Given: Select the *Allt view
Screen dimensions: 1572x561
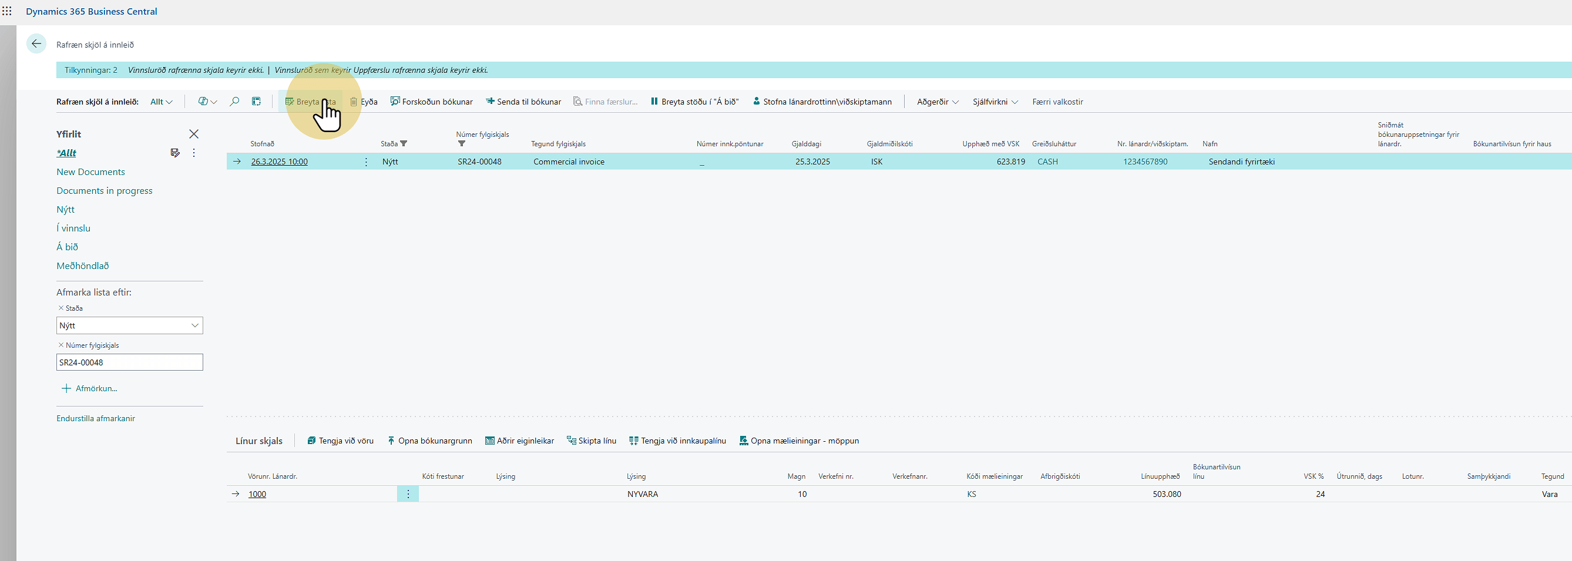Looking at the screenshot, I should tap(66, 153).
